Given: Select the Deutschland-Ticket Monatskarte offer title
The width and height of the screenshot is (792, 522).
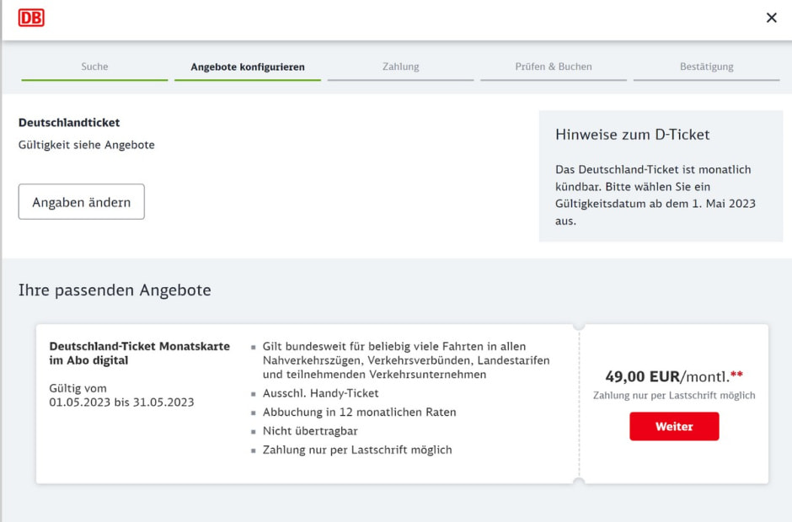Looking at the screenshot, I should [x=139, y=354].
